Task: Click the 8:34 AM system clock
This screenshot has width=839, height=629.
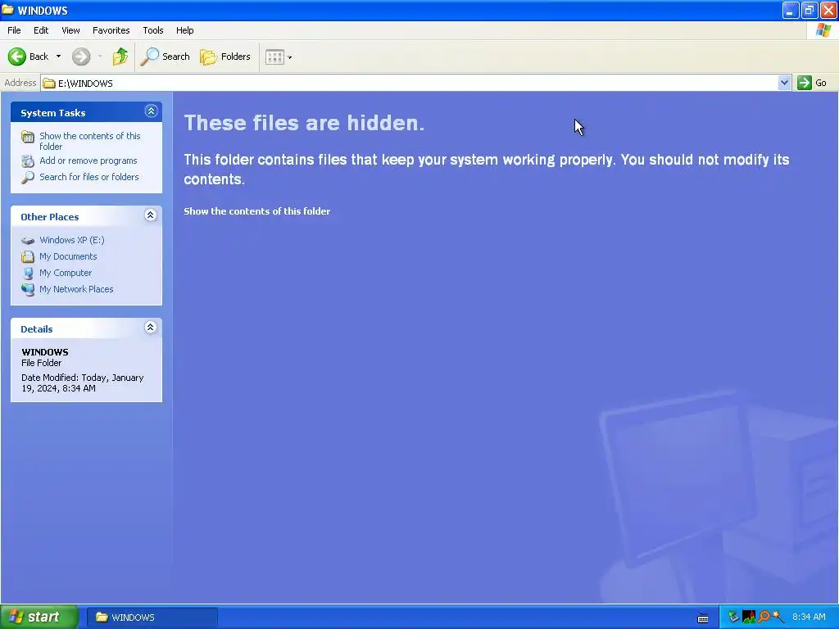Action: (x=809, y=617)
